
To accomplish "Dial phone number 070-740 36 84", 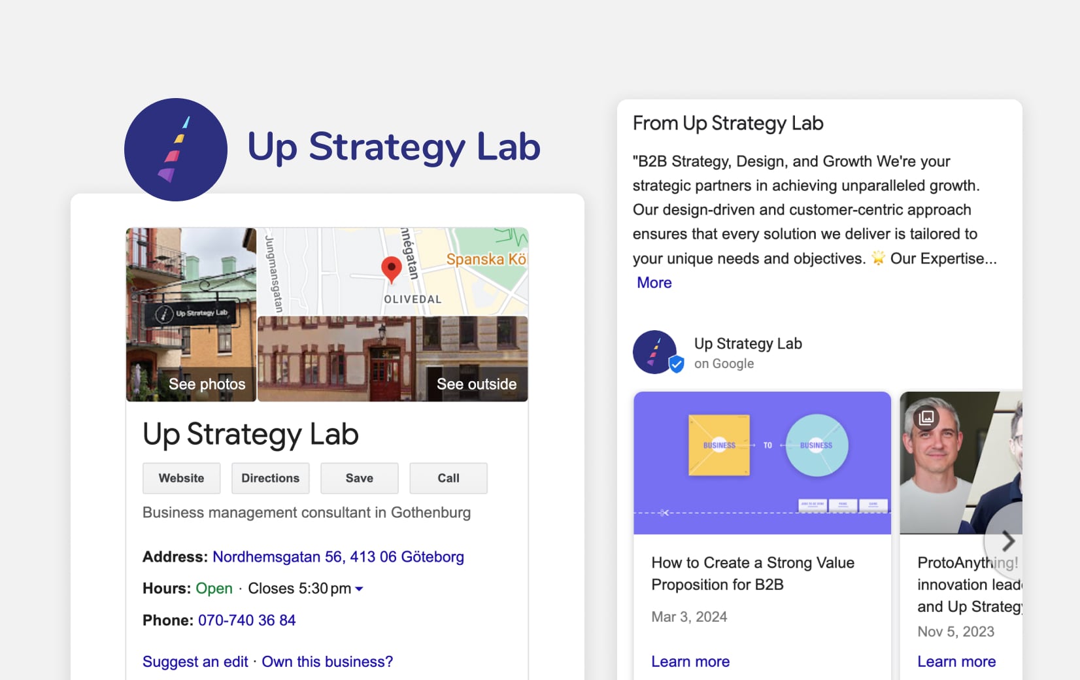I will tap(247, 620).
